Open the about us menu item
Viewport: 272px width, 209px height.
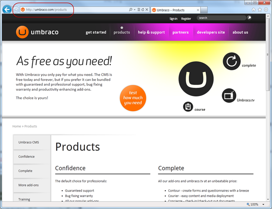[240, 32]
